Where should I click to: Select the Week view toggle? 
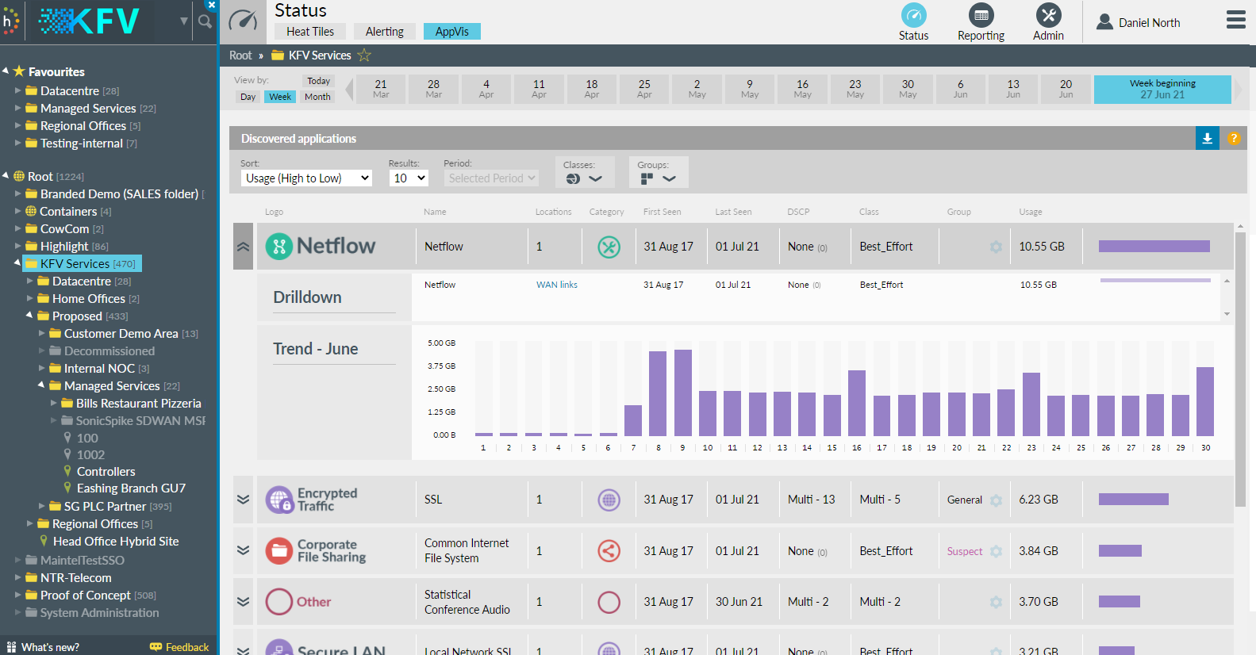click(x=279, y=97)
